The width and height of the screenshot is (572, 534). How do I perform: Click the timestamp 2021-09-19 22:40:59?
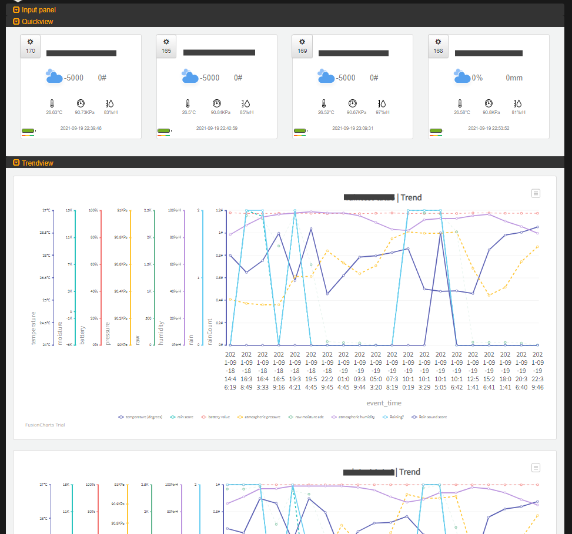click(x=217, y=128)
